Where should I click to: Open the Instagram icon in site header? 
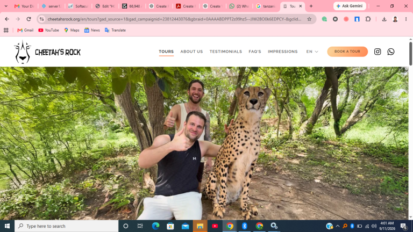[x=378, y=52]
